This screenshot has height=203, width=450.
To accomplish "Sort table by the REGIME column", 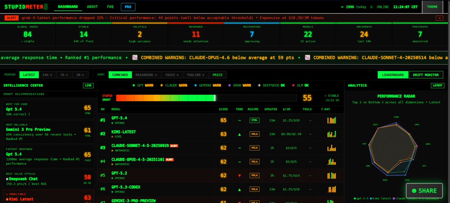I will (253, 110).
